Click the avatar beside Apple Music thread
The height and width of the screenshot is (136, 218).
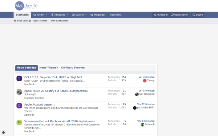click(19, 92)
